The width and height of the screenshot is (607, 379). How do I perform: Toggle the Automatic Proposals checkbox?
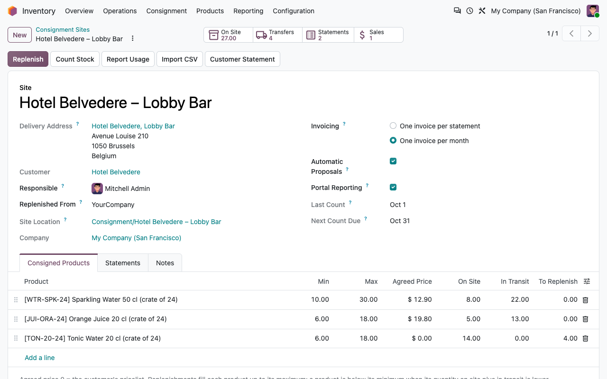(x=393, y=161)
